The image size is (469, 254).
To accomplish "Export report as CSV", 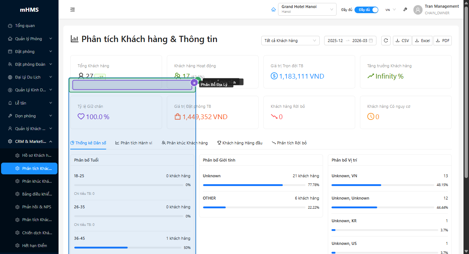I will [402, 41].
